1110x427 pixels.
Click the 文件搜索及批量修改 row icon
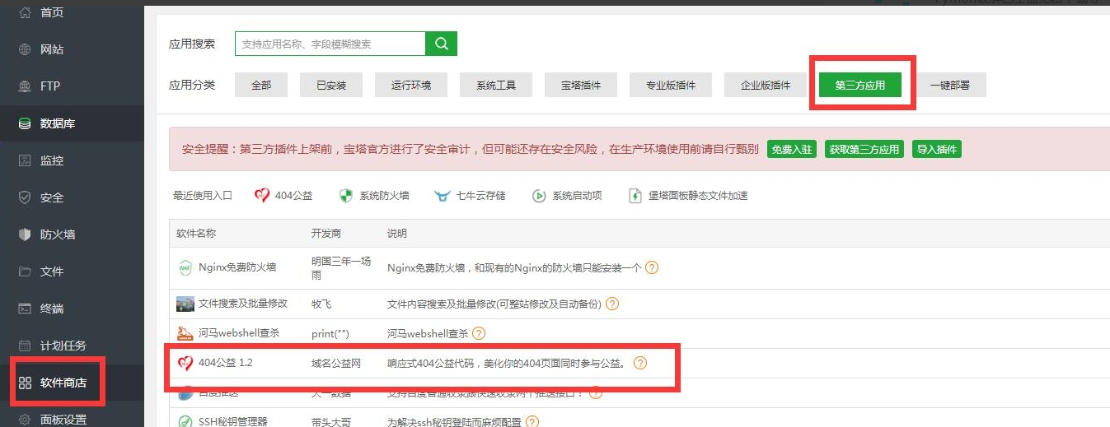click(x=185, y=304)
